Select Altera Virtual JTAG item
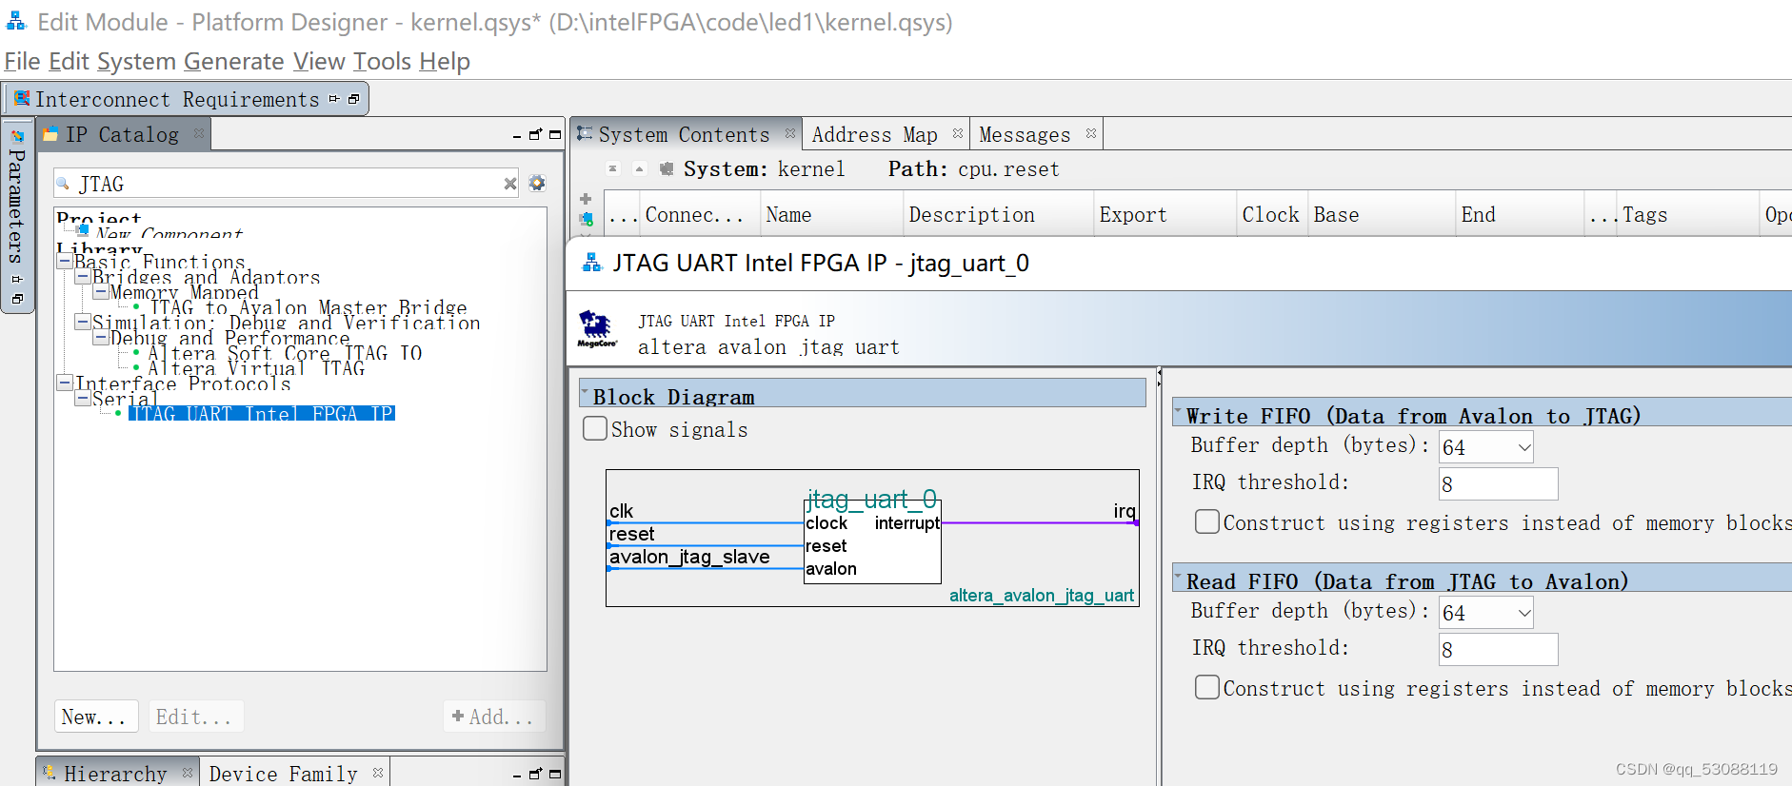Screen dimensions: 1792x786 pyautogui.click(x=256, y=367)
